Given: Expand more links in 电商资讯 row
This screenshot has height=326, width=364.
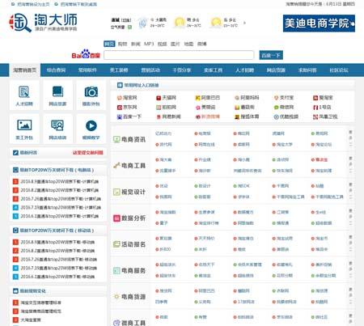Looking at the screenshot, I should 350,138.
